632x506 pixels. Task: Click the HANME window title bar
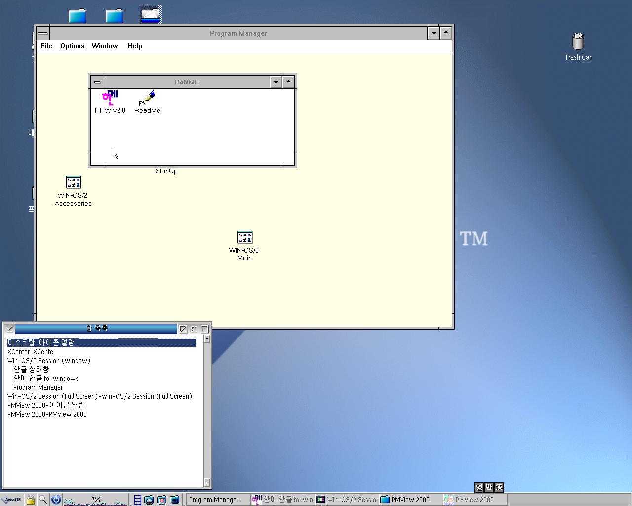click(187, 82)
